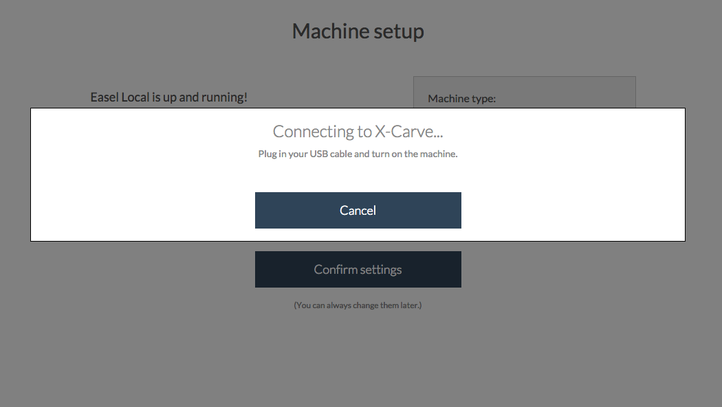Click the "Plug in your USB cable" instruction
This screenshot has width=722, height=407.
358,154
